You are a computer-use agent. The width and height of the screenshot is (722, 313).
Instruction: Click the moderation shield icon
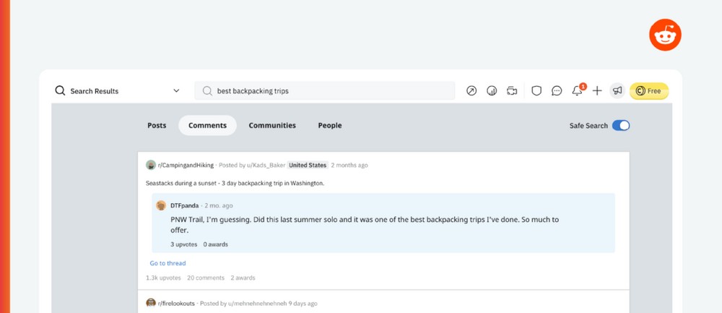pyautogui.click(x=536, y=91)
